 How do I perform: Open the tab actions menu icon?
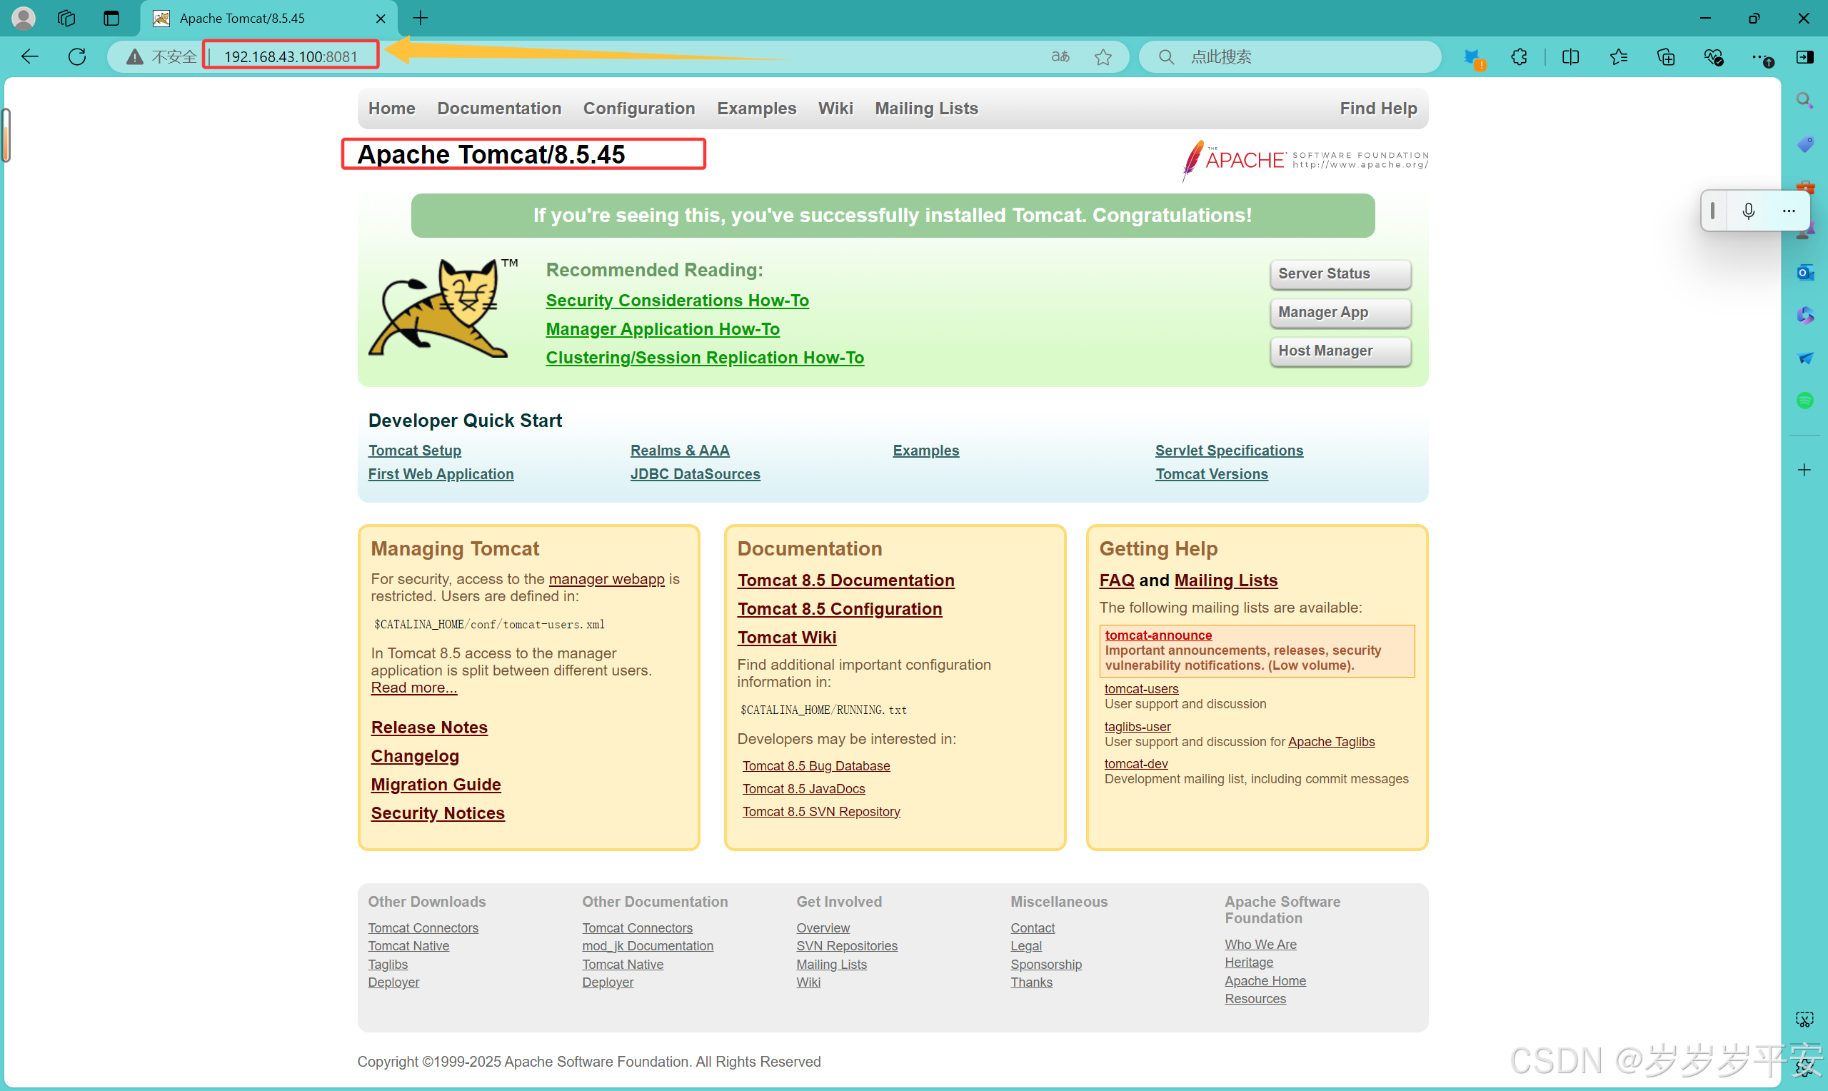point(111,18)
